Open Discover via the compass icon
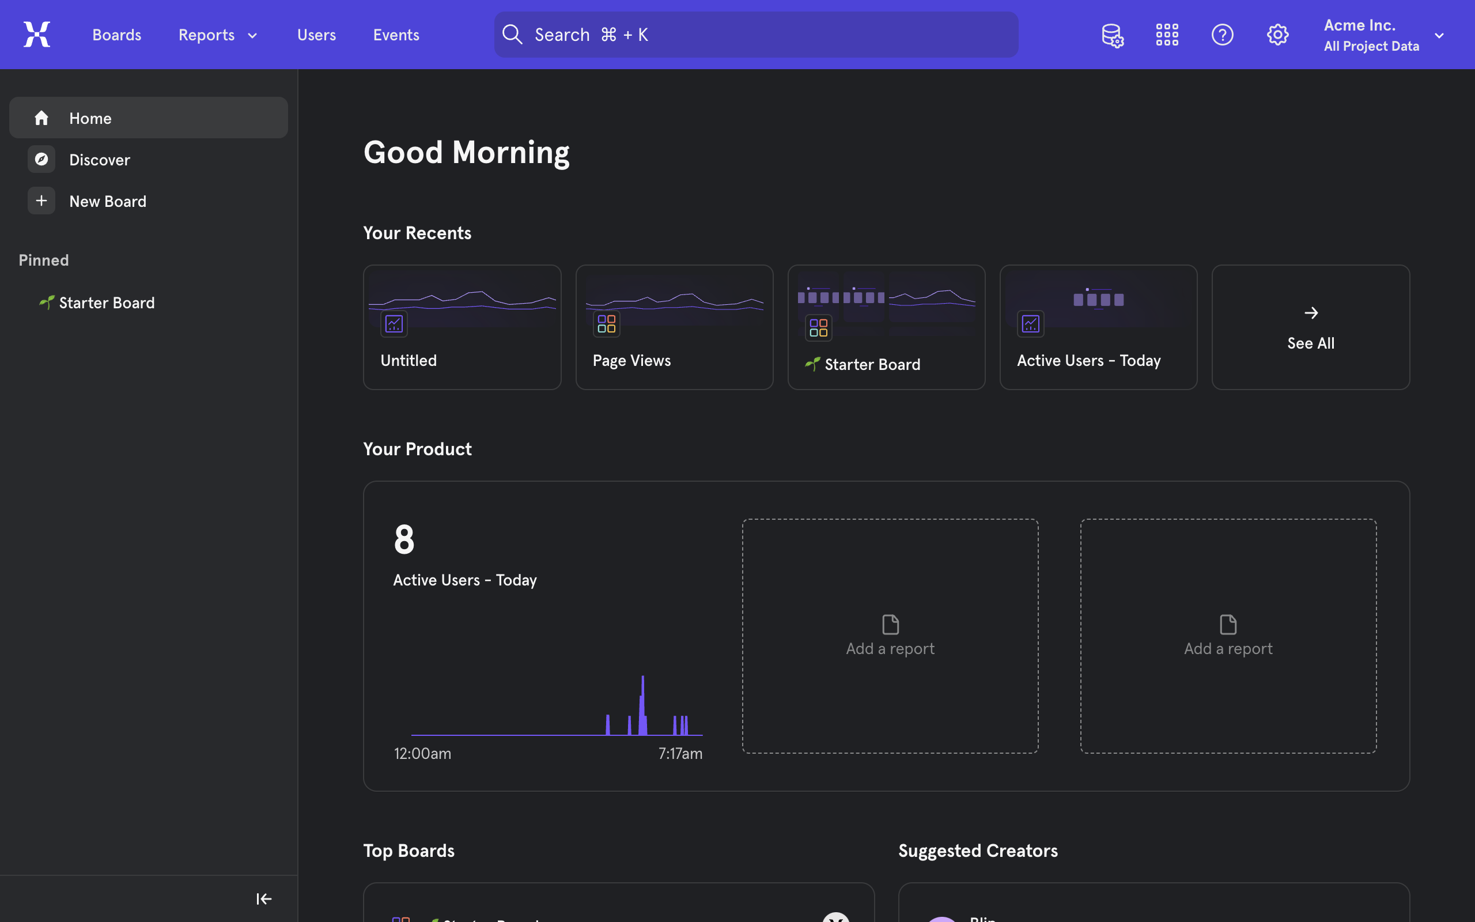 (41, 159)
